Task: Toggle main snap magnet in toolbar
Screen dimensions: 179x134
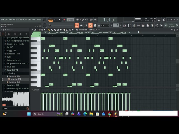Action: 99,25
